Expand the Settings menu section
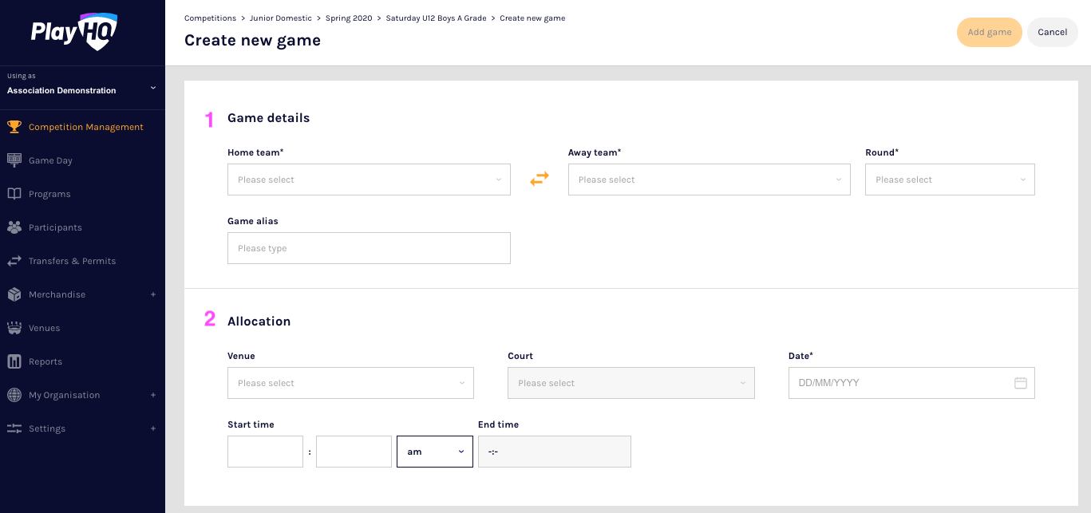Screen dimensions: 1091x513 click(153, 428)
